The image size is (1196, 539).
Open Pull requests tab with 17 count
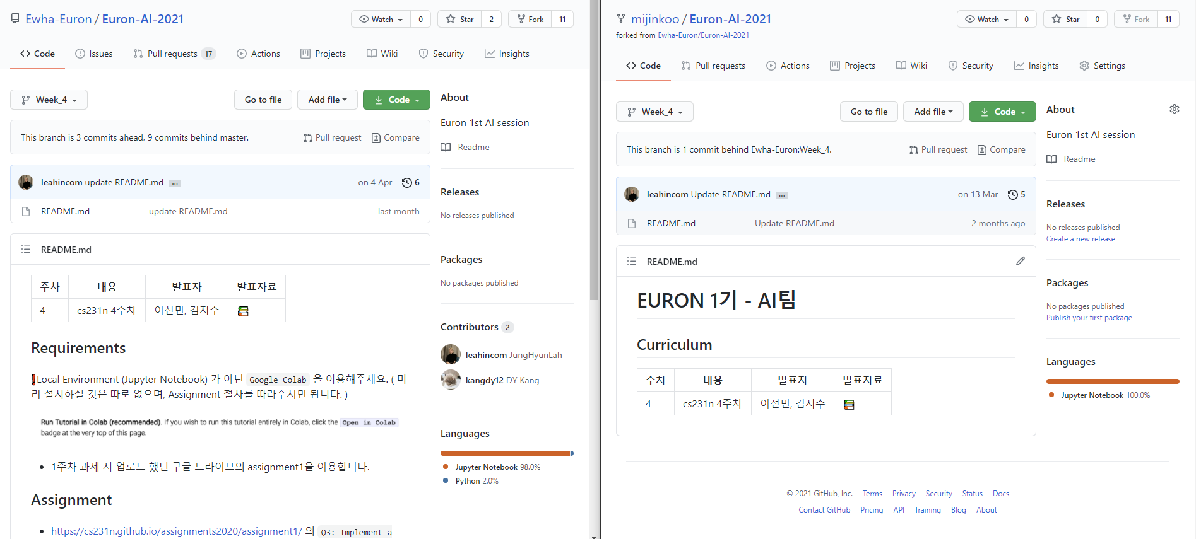(174, 54)
